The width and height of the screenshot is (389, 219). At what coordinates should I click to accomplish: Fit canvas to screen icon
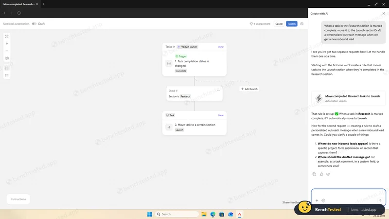[7, 36]
